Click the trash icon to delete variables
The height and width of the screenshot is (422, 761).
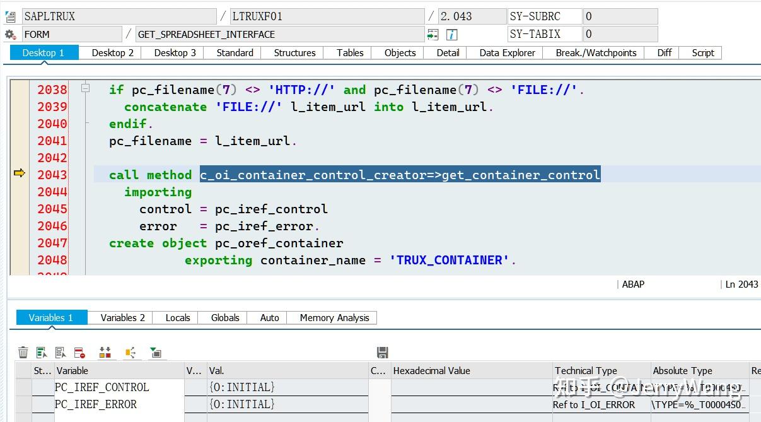(x=23, y=352)
